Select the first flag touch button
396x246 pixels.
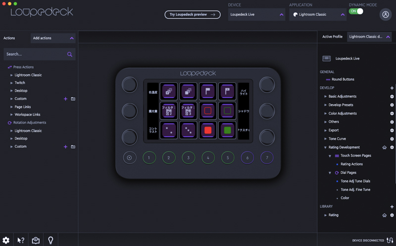207,91
